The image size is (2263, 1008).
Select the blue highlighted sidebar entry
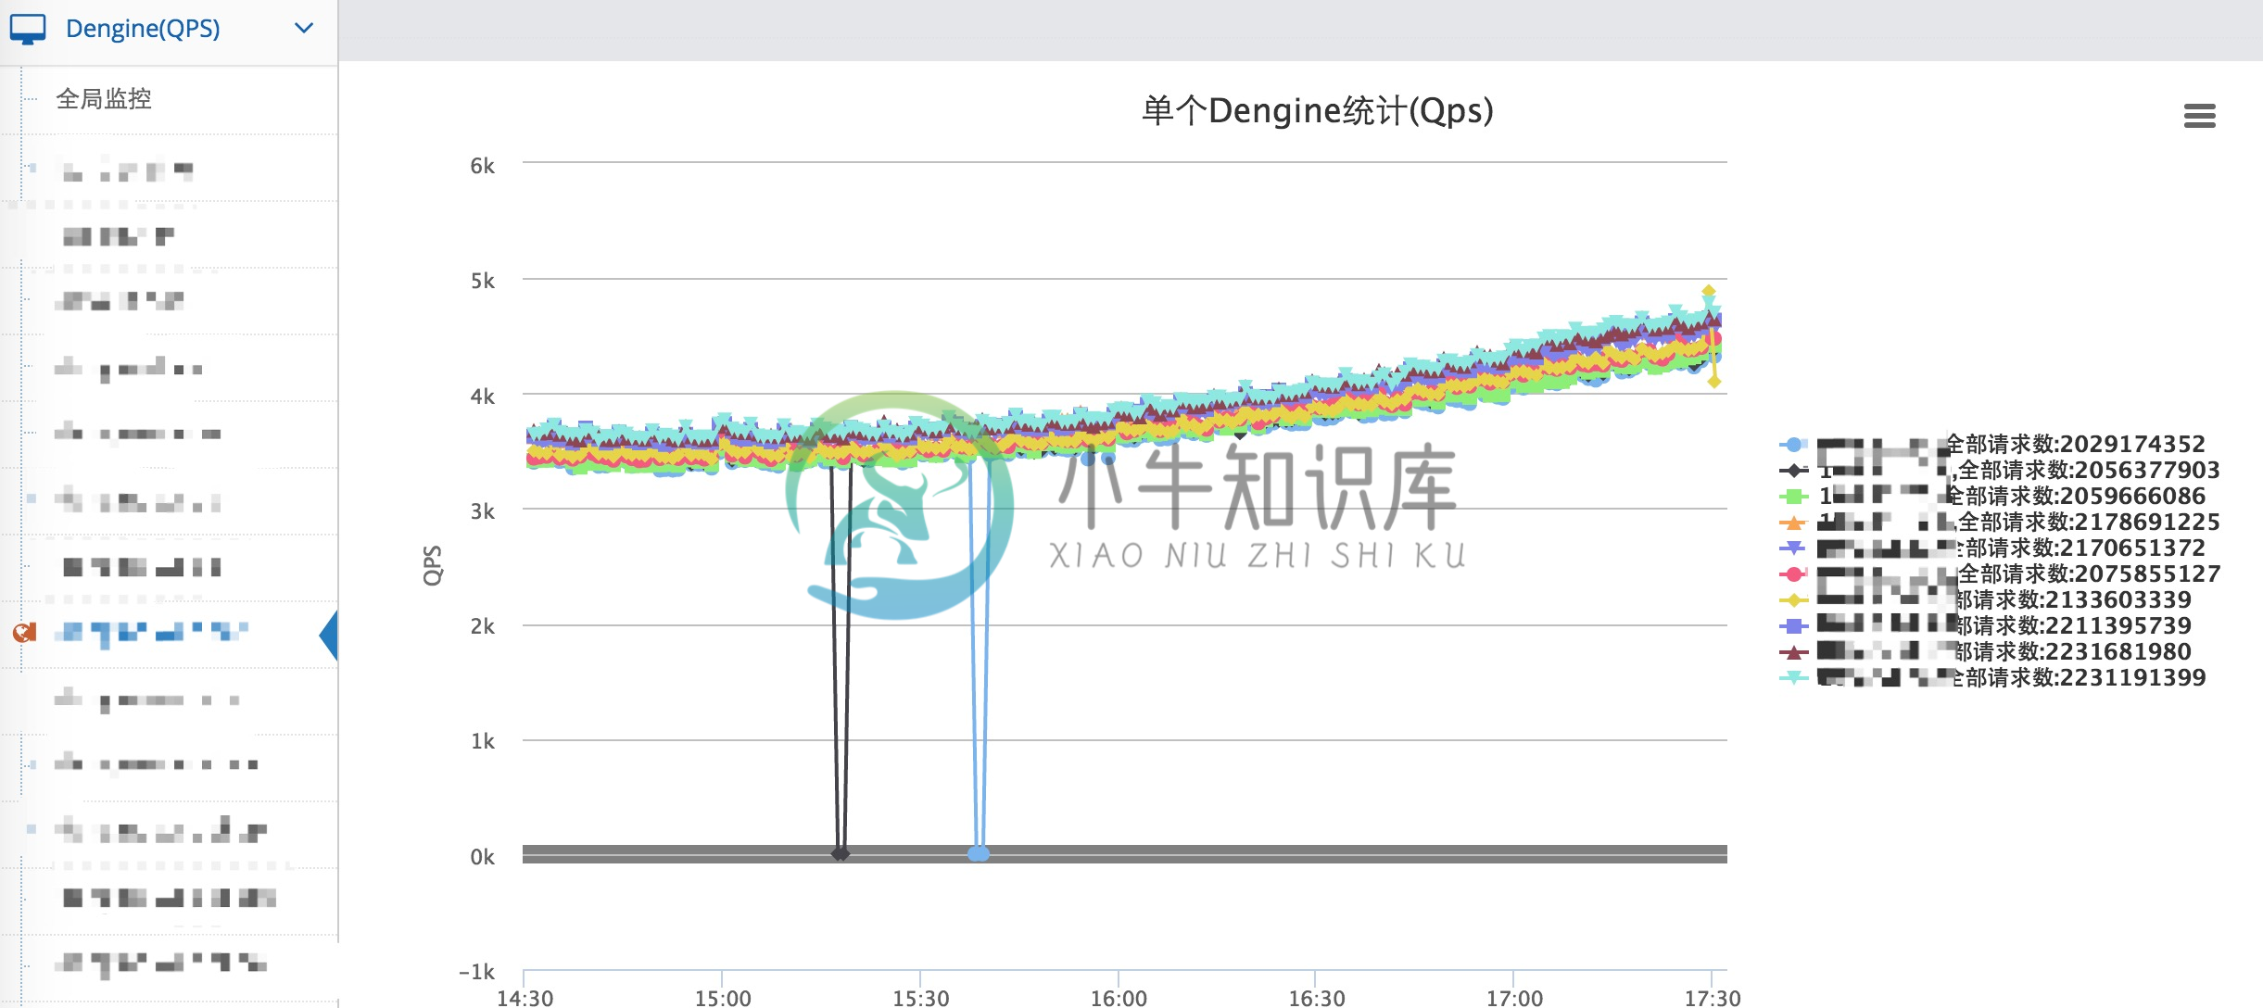point(151,633)
